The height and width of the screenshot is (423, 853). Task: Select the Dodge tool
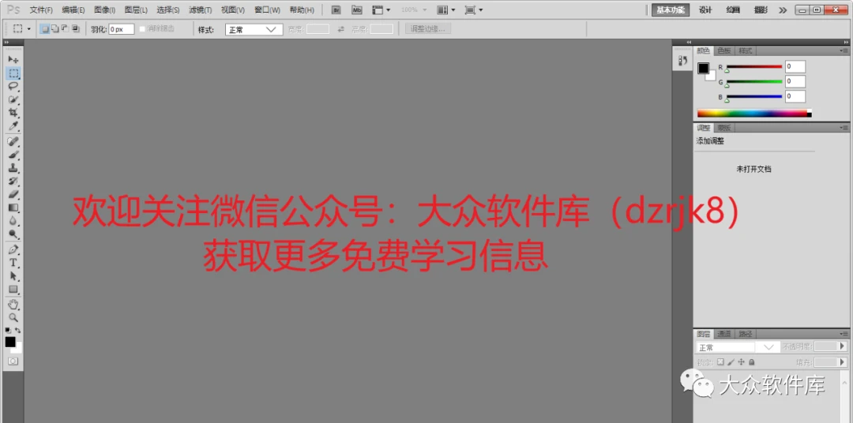click(13, 234)
